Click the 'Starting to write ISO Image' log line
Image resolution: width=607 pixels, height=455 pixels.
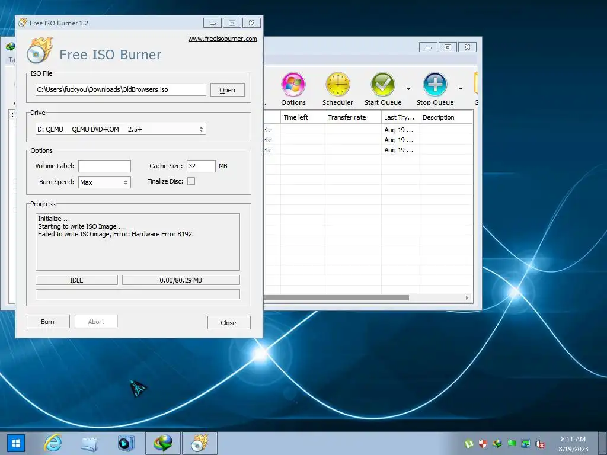click(x=81, y=226)
